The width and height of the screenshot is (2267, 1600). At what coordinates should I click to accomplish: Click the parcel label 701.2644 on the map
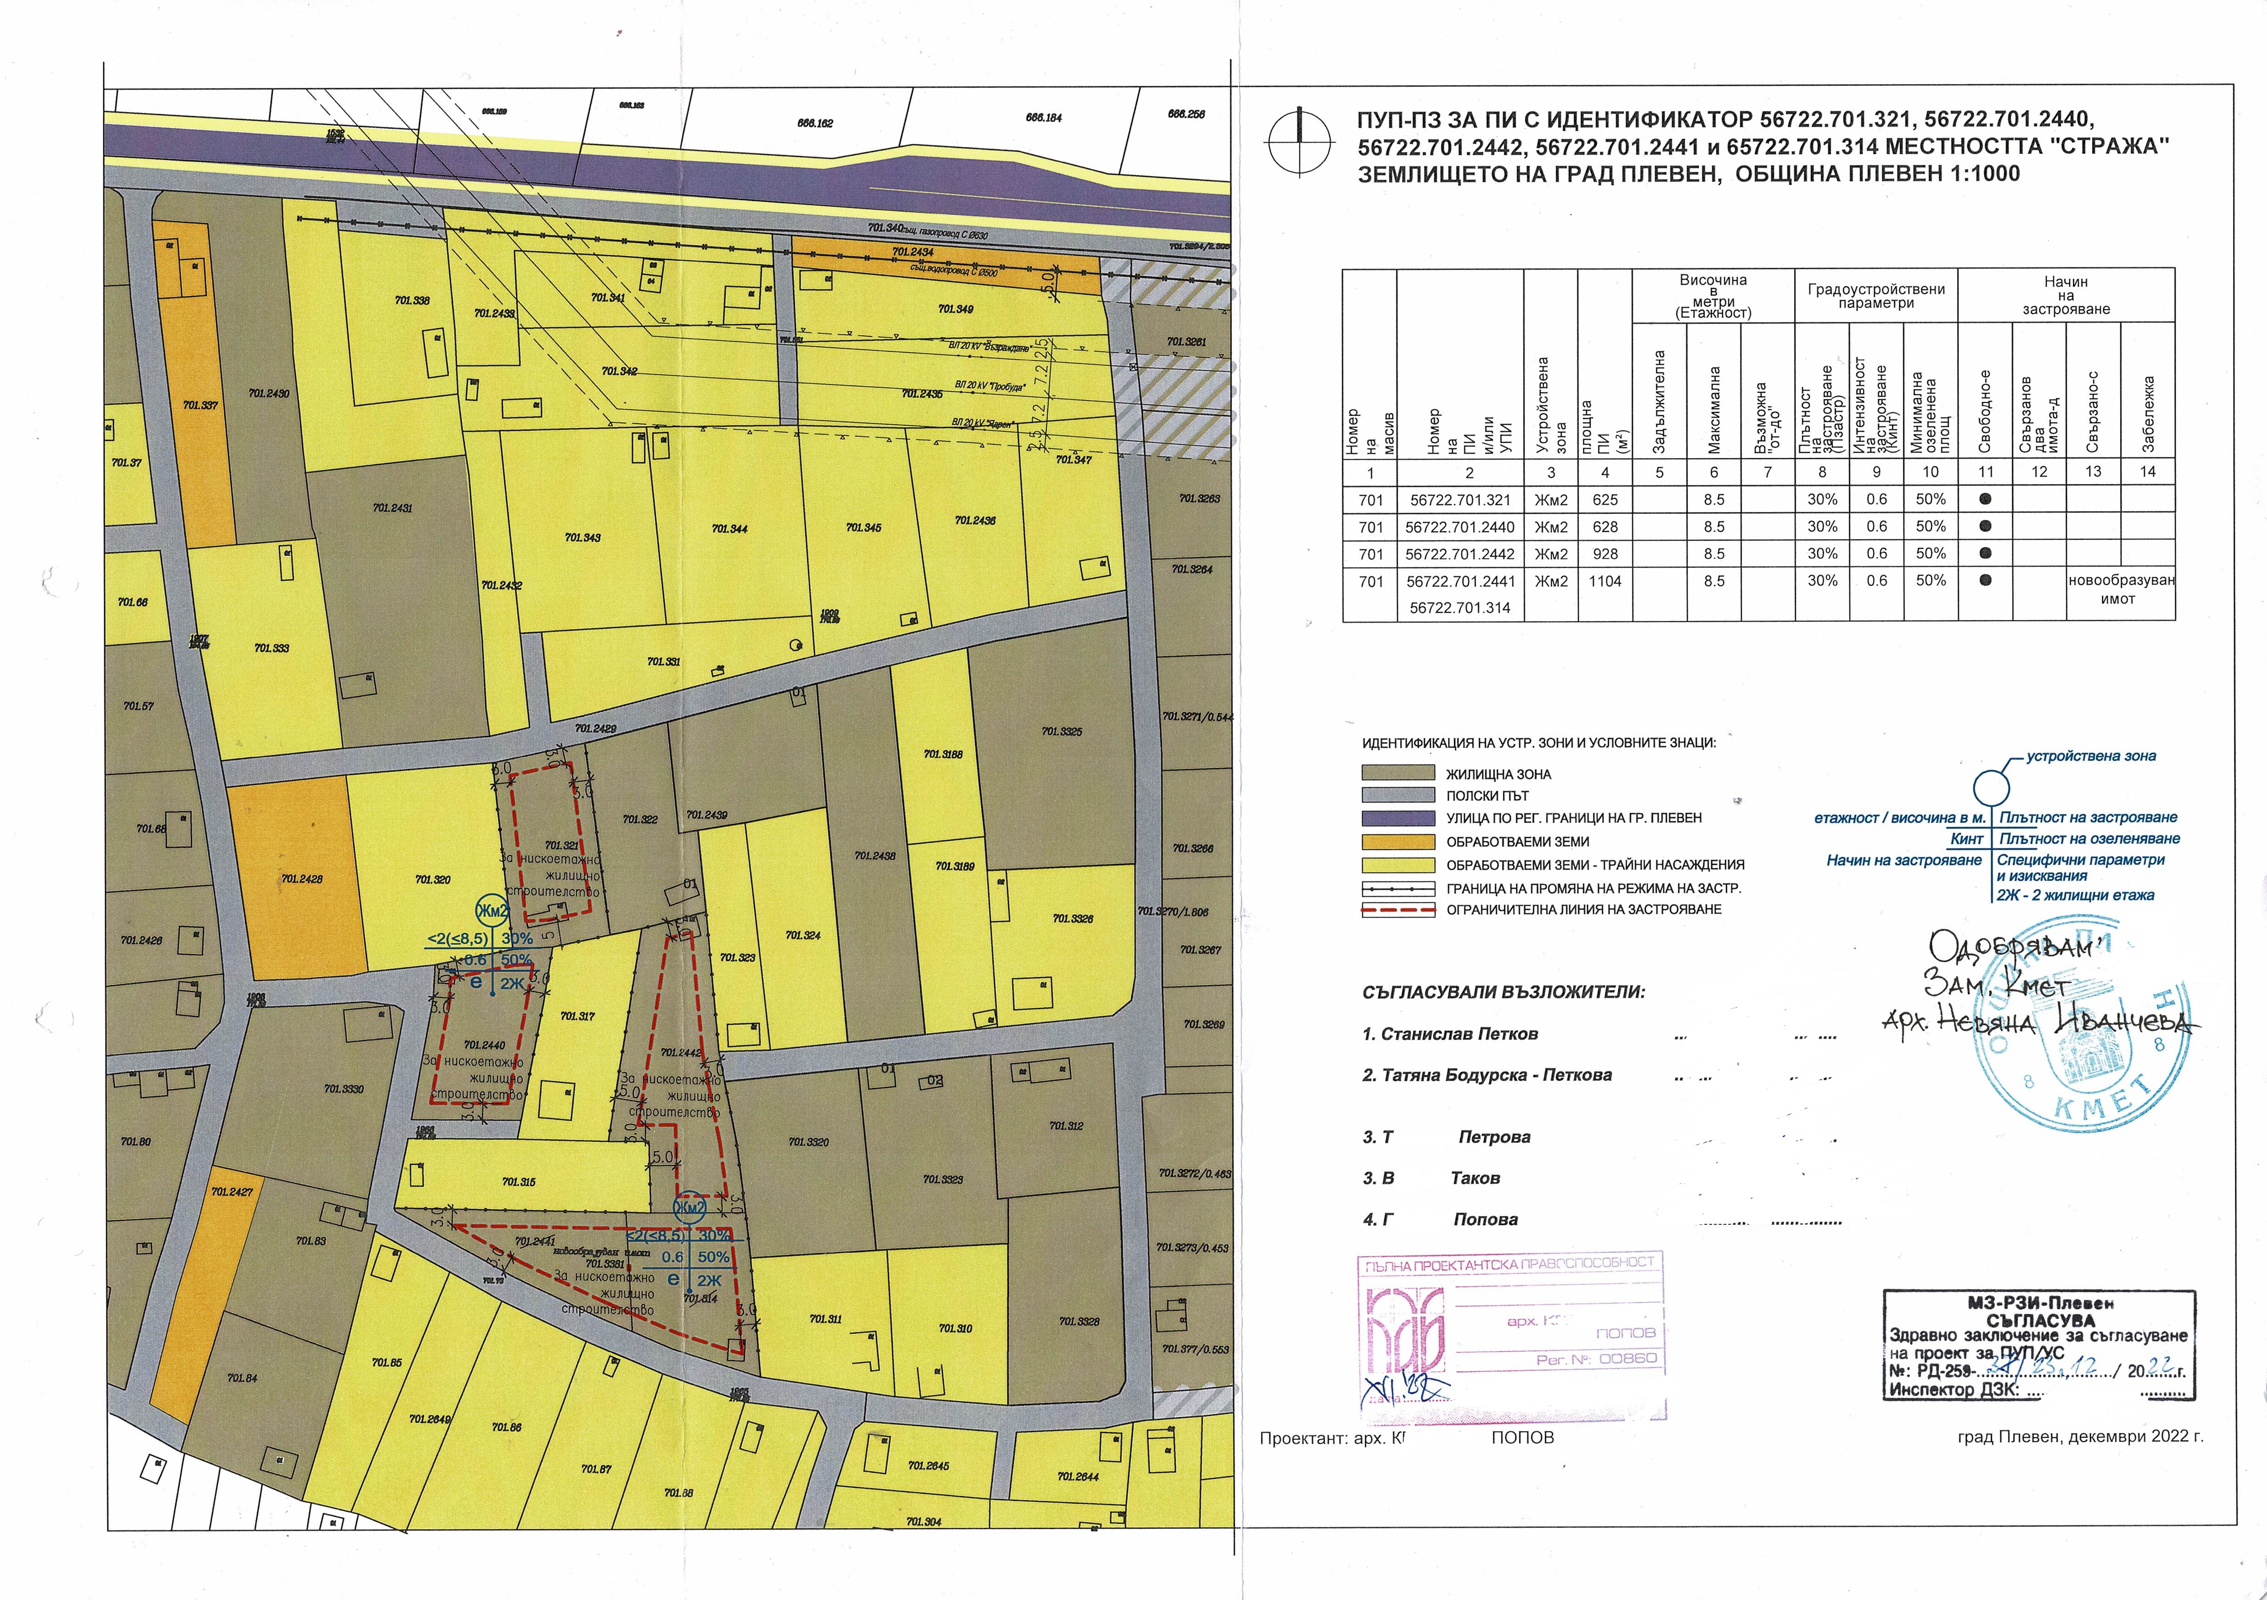(1077, 1476)
